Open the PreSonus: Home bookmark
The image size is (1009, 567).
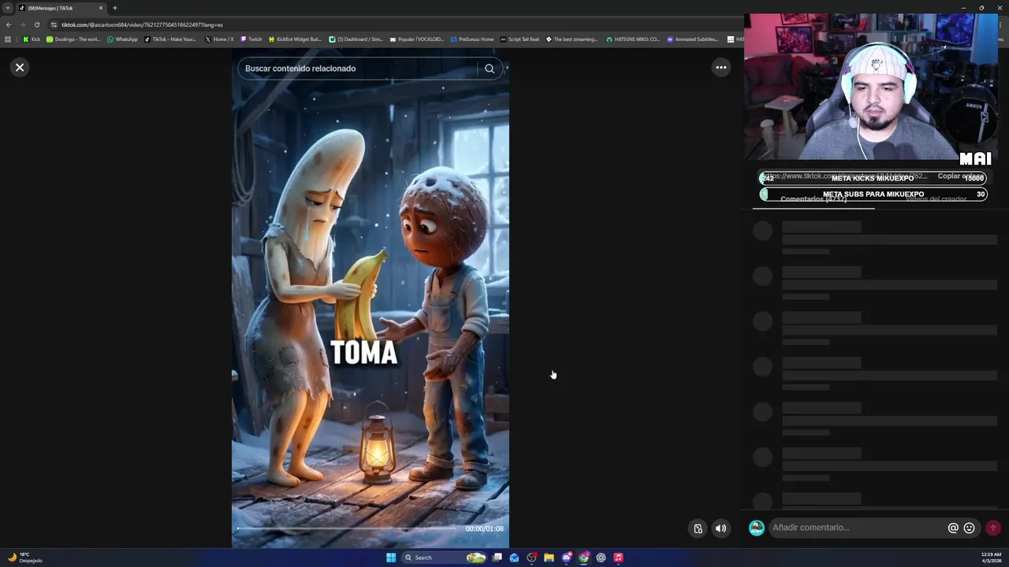click(471, 39)
